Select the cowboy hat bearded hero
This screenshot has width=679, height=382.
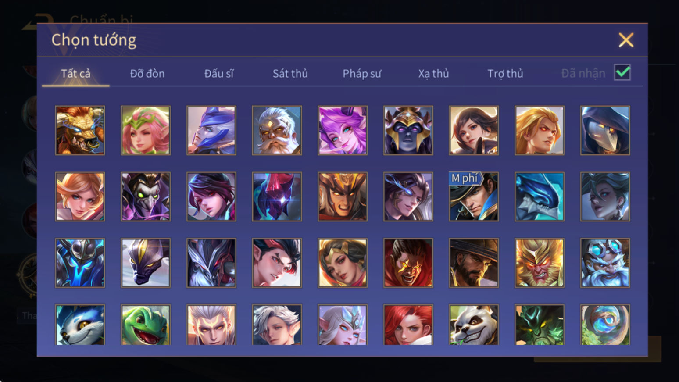(x=474, y=263)
